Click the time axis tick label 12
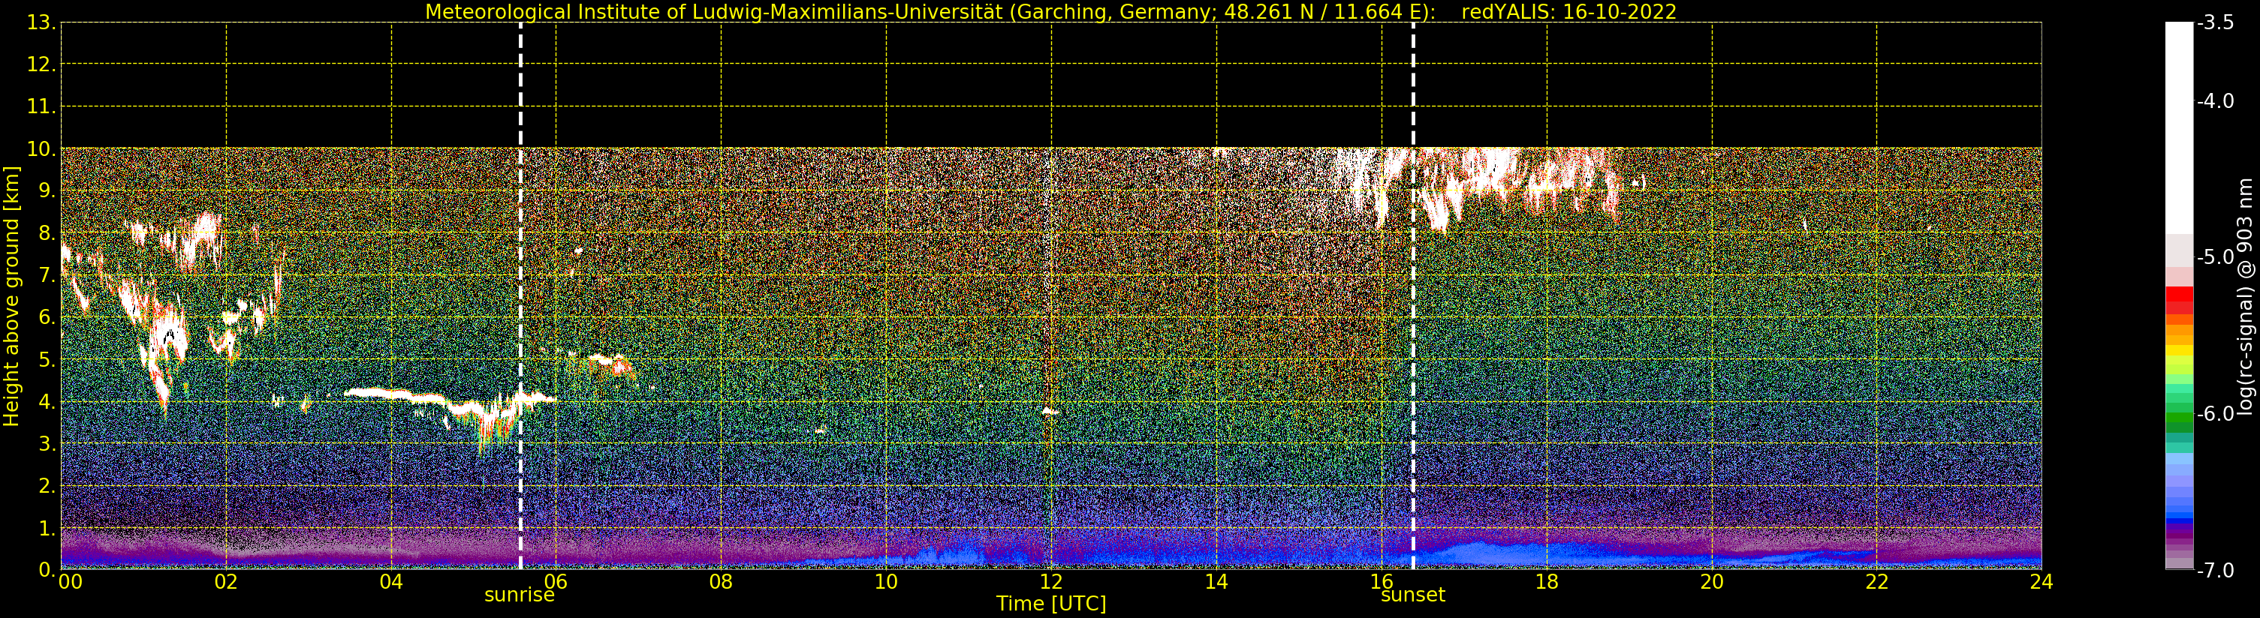The image size is (2260, 618). [x=1051, y=582]
